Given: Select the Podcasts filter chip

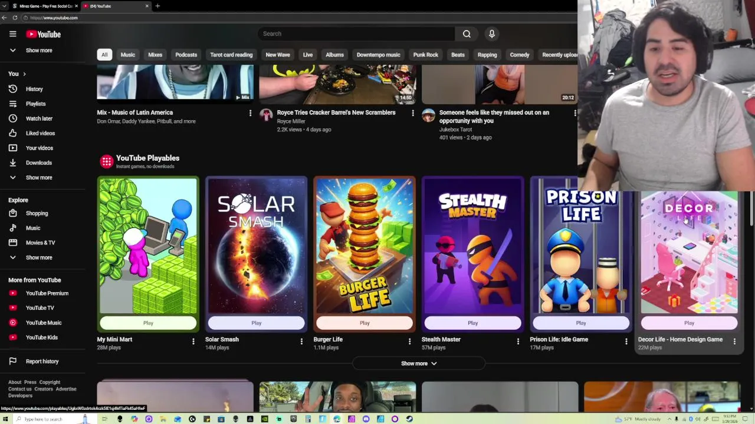Looking at the screenshot, I should pos(186,55).
